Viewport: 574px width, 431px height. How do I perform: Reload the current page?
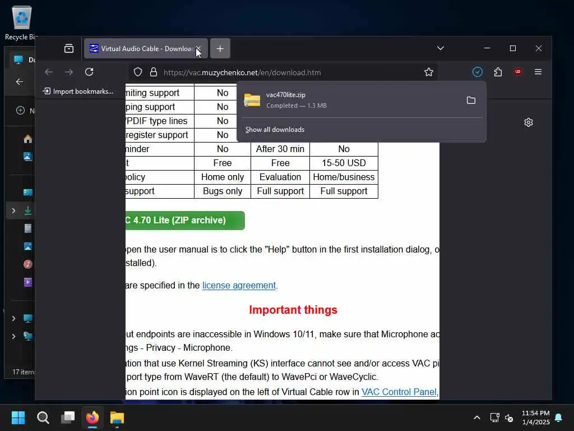click(89, 72)
